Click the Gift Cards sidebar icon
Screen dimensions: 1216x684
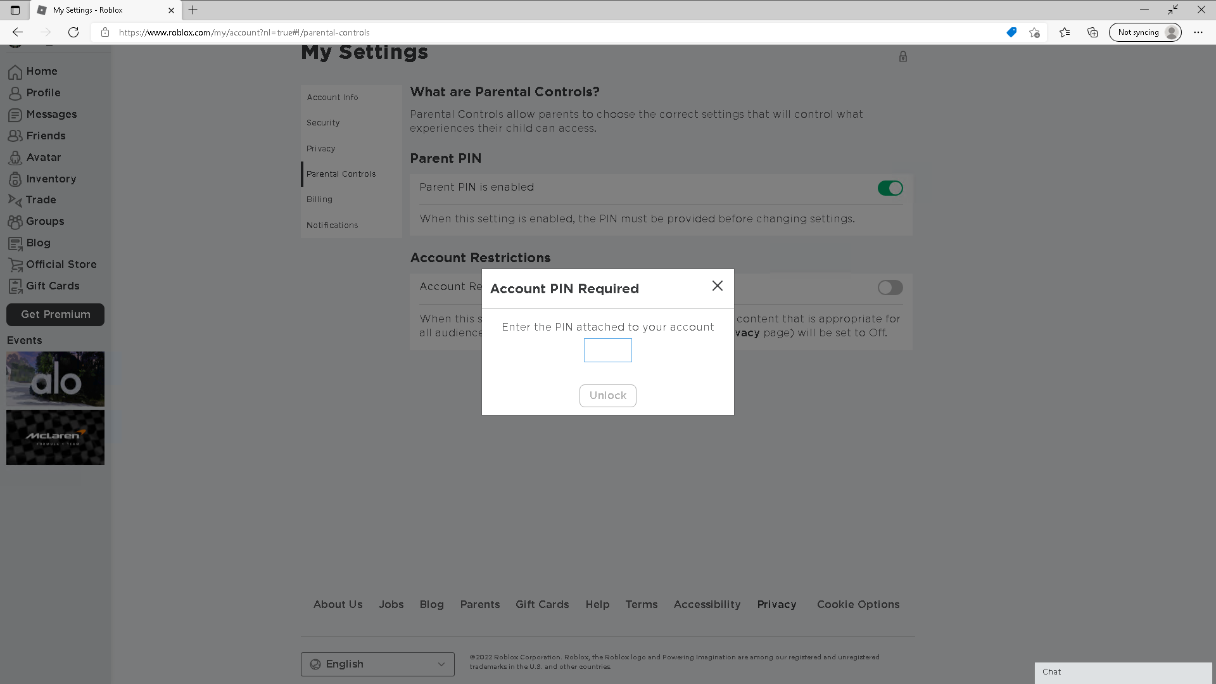tap(15, 286)
